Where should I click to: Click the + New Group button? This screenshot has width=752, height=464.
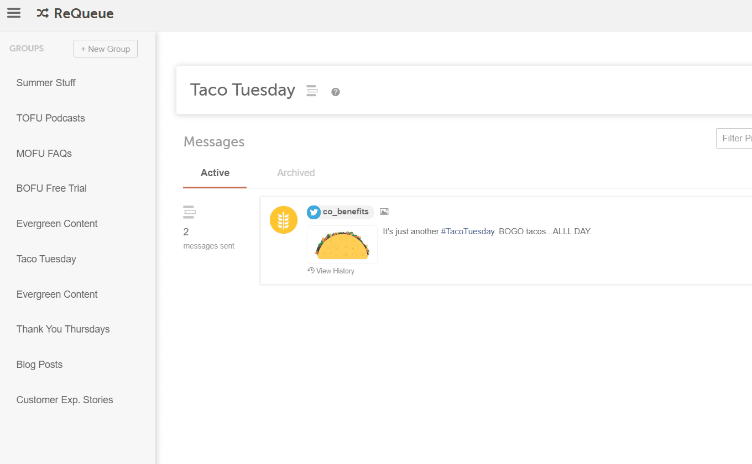pyautogui.click(x=106, y=49)
